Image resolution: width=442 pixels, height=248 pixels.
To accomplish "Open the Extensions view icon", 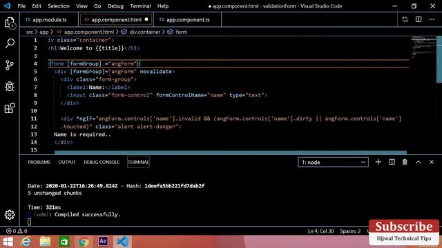I will [10, 108].
